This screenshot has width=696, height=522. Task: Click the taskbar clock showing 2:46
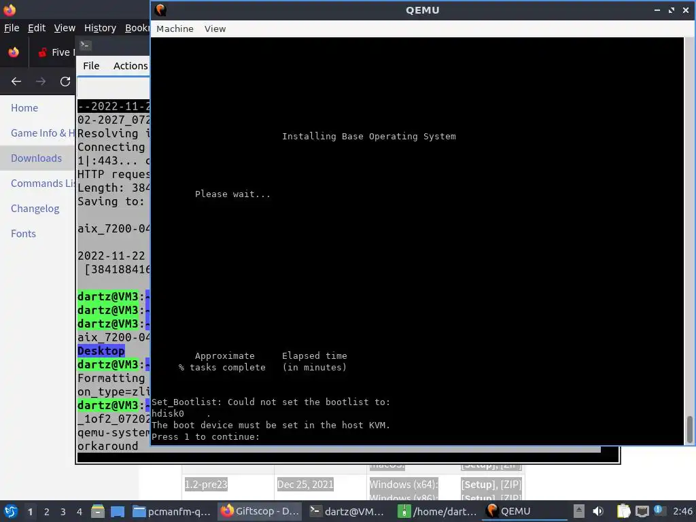682,511
